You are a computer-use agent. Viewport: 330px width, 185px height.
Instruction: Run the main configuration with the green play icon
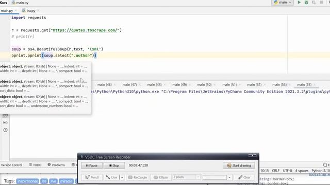point(299,3)
